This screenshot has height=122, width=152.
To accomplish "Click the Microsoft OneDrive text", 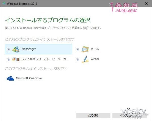I will [x=29, y=78].
